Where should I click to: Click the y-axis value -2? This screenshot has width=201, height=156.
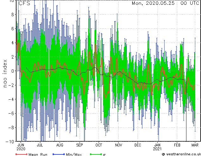(11, 85)
